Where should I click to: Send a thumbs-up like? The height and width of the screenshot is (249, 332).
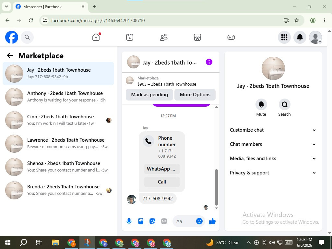212,221
